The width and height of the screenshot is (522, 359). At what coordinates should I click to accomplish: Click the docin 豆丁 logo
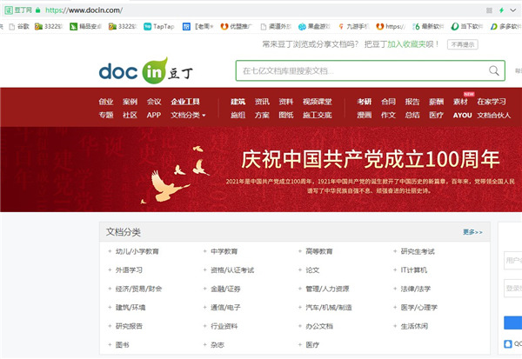tap(146, 71)
